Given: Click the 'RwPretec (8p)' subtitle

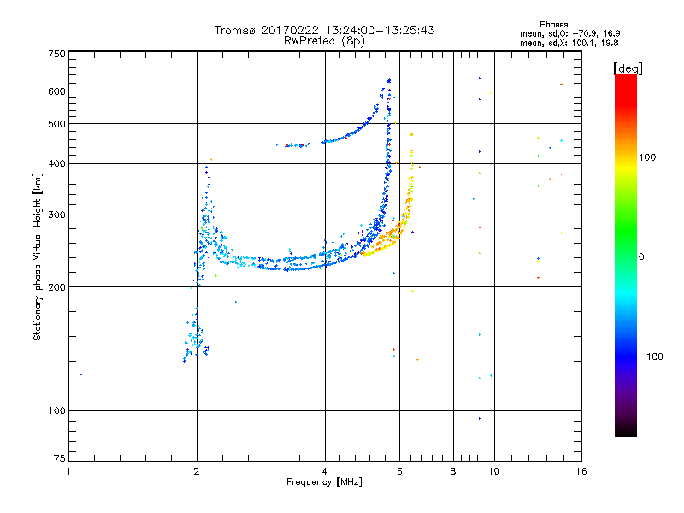Looking at the screenshot, I should point(324,41).
